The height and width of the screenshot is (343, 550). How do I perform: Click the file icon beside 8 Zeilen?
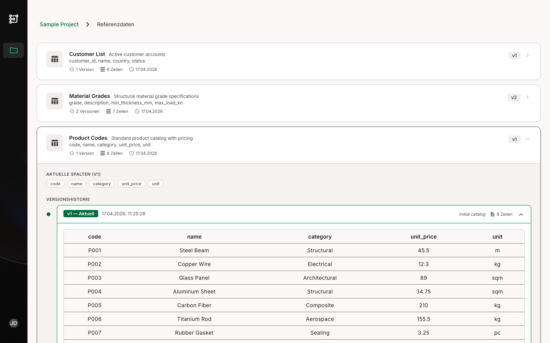pos(492,214)
